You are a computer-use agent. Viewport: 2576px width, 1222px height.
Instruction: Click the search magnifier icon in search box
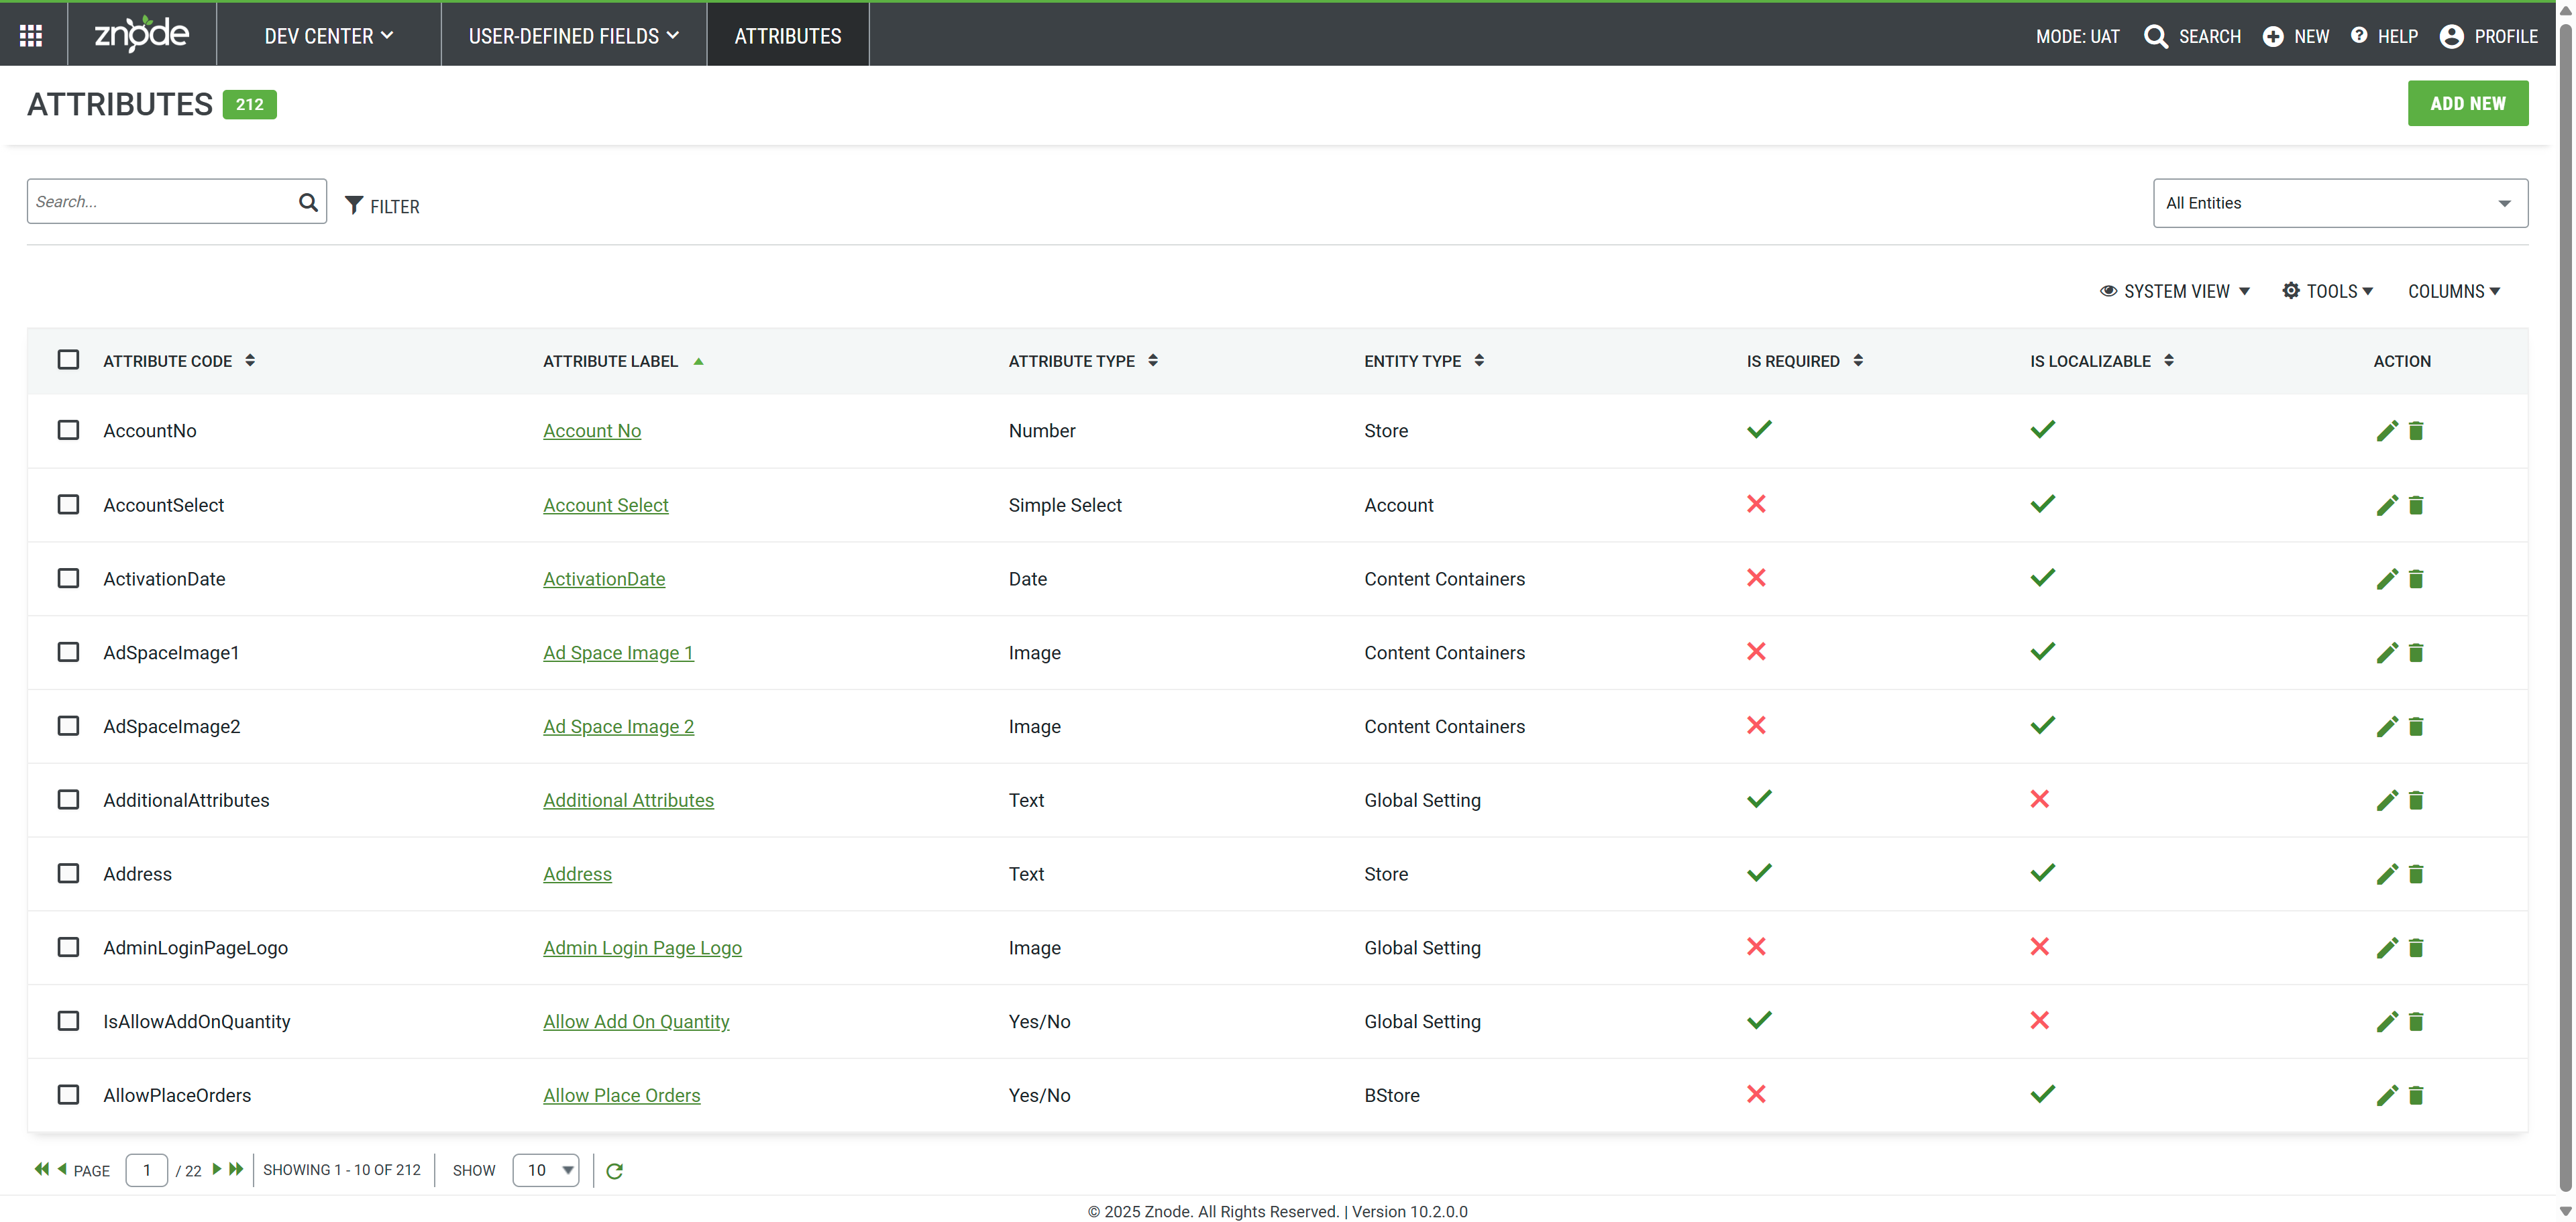tap(308, 202)
